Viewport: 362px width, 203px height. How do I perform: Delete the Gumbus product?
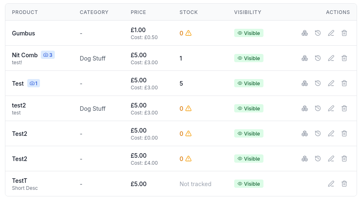(344, 33)
